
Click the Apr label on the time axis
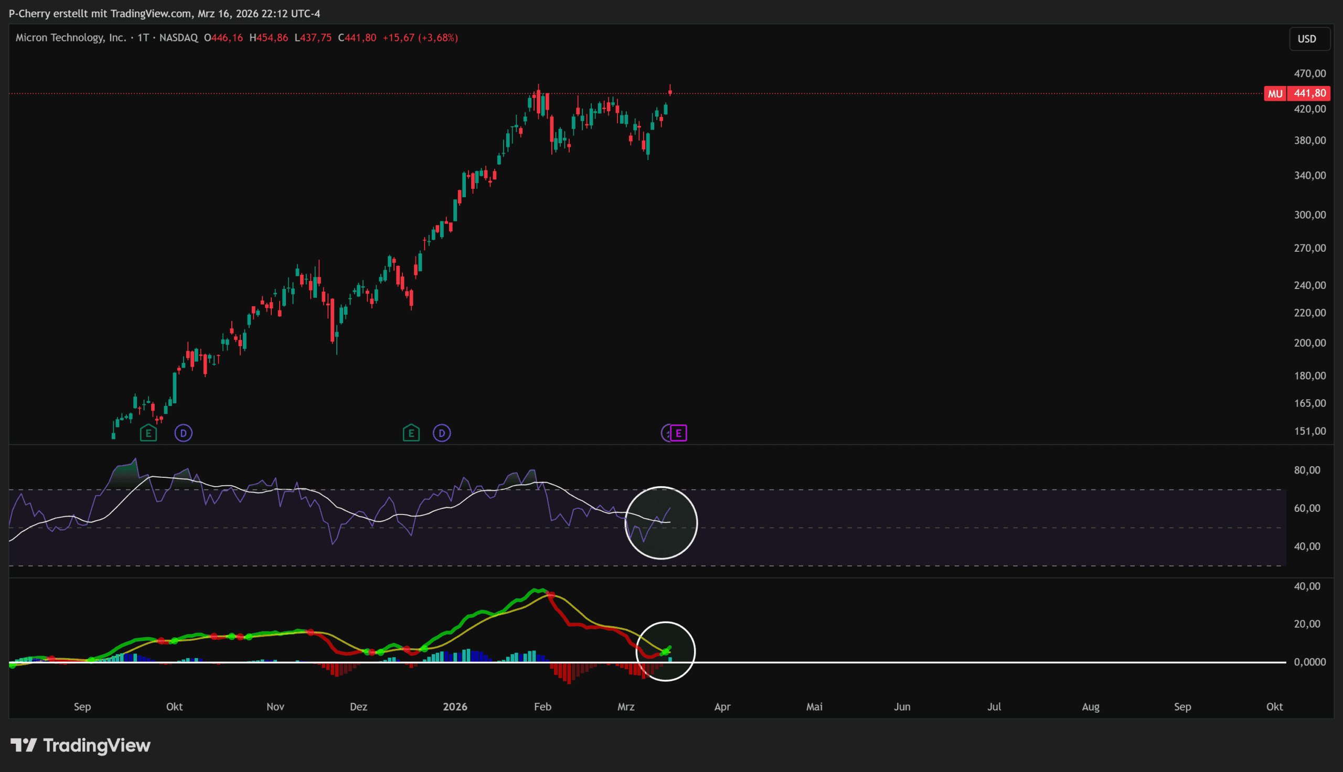coord(722,706)
